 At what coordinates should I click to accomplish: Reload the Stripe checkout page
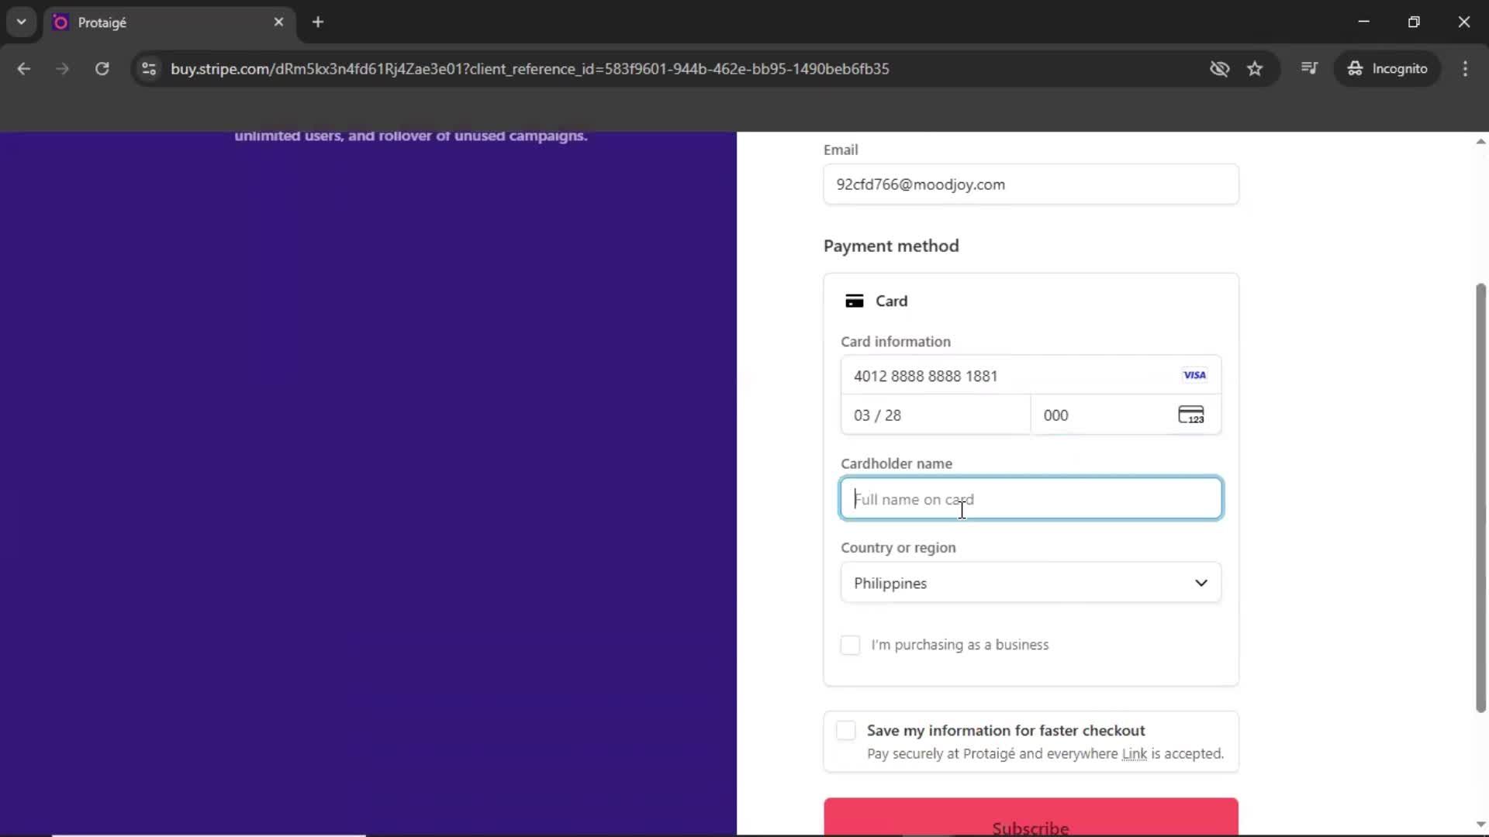102,68
